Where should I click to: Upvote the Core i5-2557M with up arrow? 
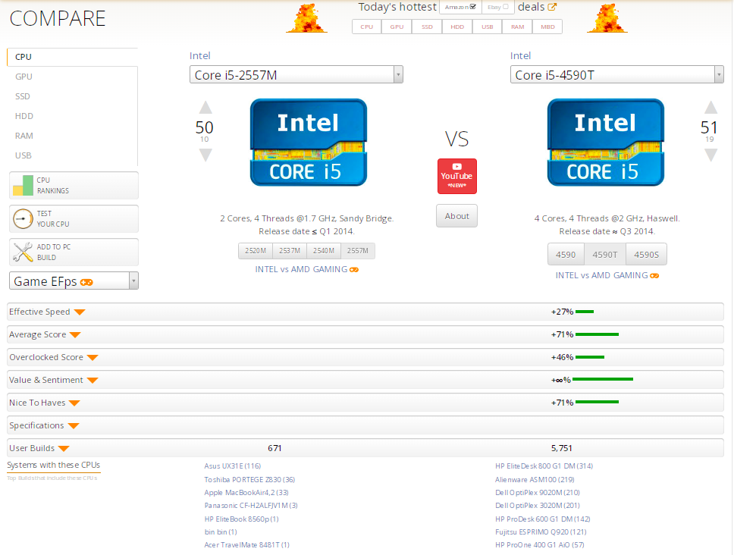coord(205,108)
